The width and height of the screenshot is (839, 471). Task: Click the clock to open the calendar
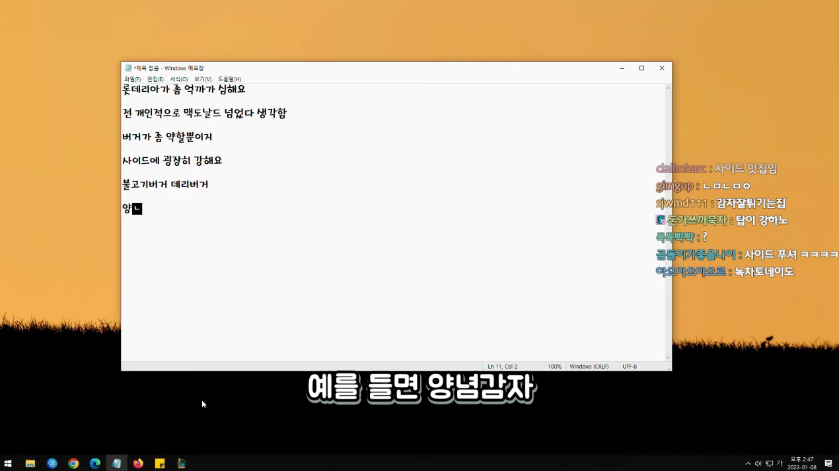coord(802,463)
